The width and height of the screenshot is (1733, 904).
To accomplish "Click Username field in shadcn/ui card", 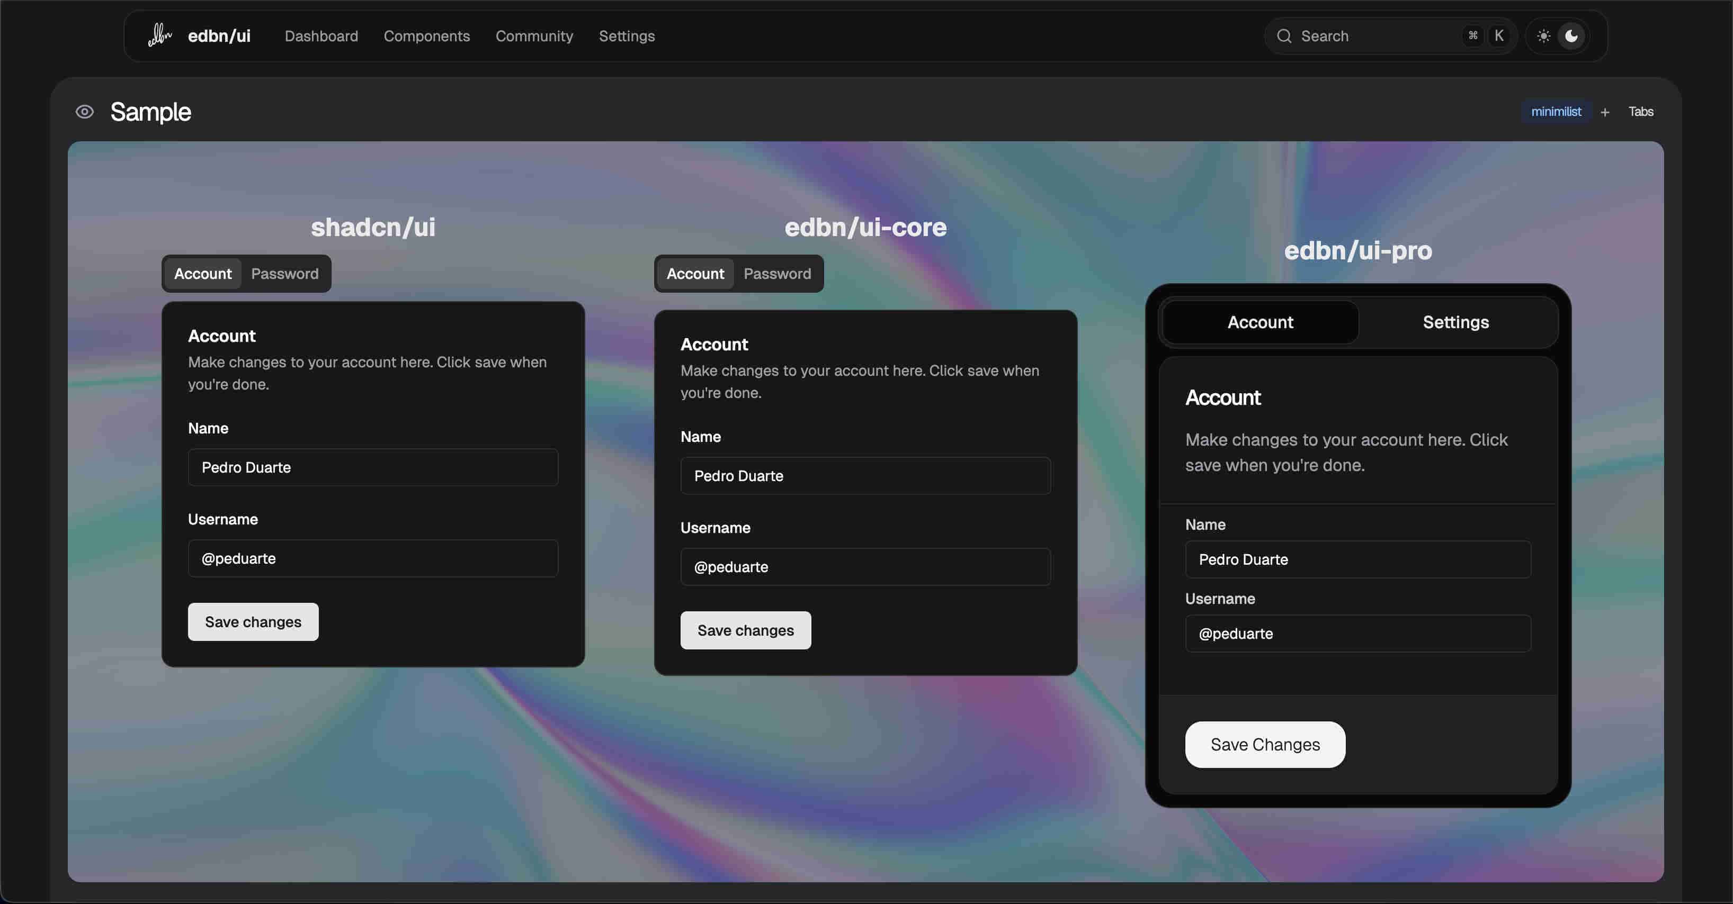I will point(373,558).
